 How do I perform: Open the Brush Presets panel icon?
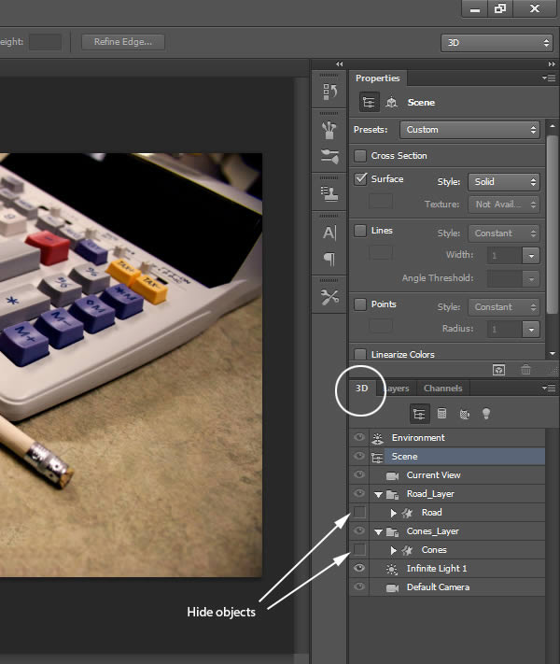coord(329,131)
